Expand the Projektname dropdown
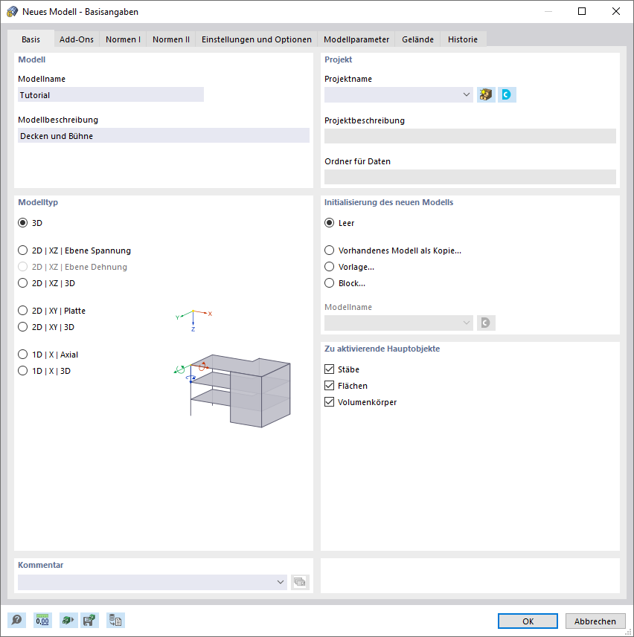Screen dimensions: 634x637 tap(466, 94)
